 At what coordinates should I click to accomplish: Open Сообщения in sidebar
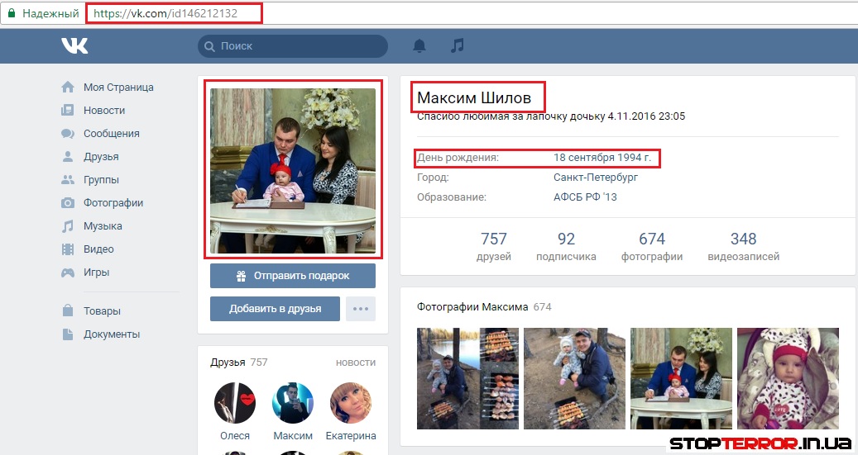point(112,133)
